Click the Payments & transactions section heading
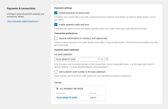This screenshot has height=109, width=168. (21, 9)
